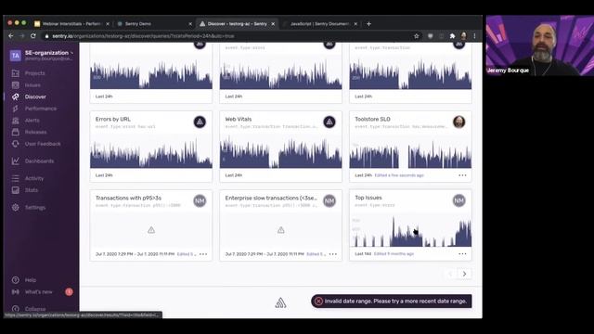Open Projects in the sidebar
This screenshot has width=594, height=334.
[x=34, y=73]
